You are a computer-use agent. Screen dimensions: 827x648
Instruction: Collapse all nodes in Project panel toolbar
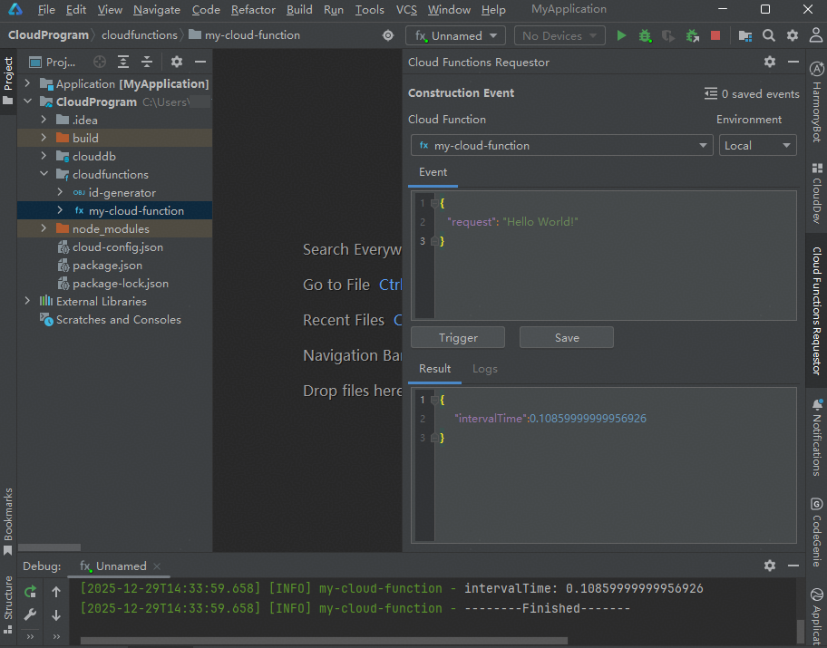click(147, 62)
